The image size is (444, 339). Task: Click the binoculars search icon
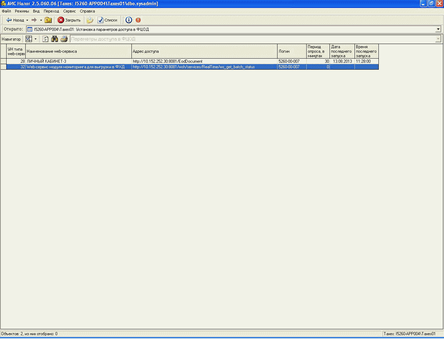click(54, 39)
